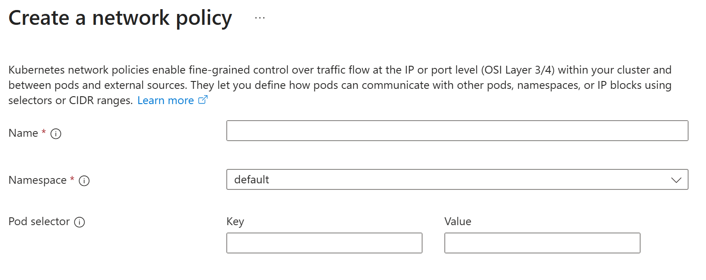Click the info tooltip icon nearest Pod selector label
This screenshot has height=280, width=706.
(x=80, y=222)
